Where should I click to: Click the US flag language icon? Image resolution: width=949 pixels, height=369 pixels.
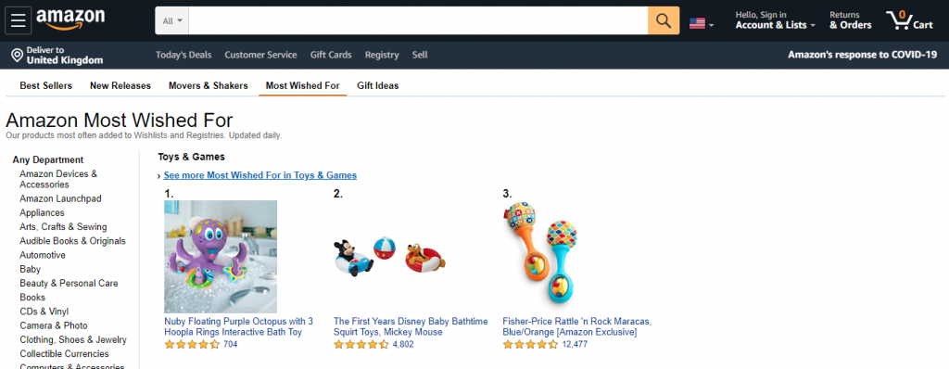pyautogui.click(x=697, y=23)
